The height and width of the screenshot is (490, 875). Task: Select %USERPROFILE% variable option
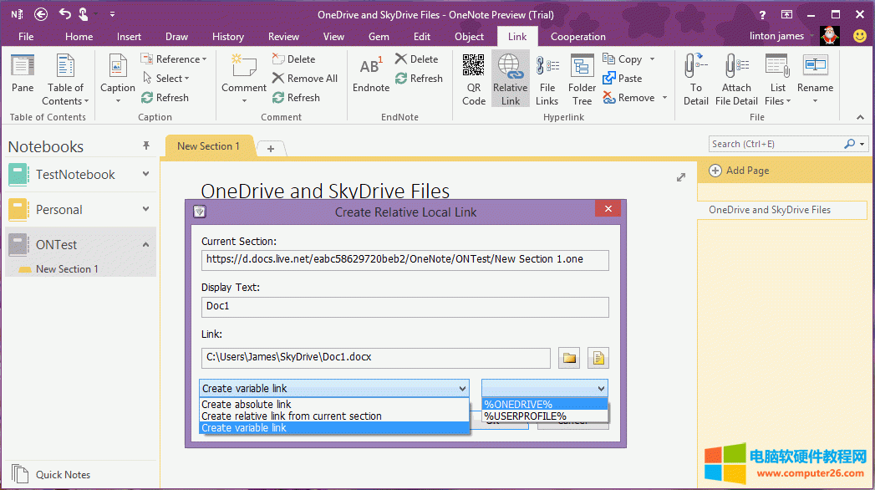tap(526, 416)
